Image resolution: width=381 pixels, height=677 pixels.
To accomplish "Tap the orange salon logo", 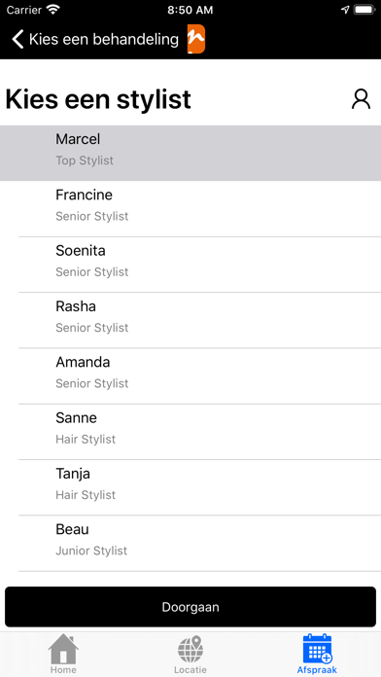I will point(196,39).
